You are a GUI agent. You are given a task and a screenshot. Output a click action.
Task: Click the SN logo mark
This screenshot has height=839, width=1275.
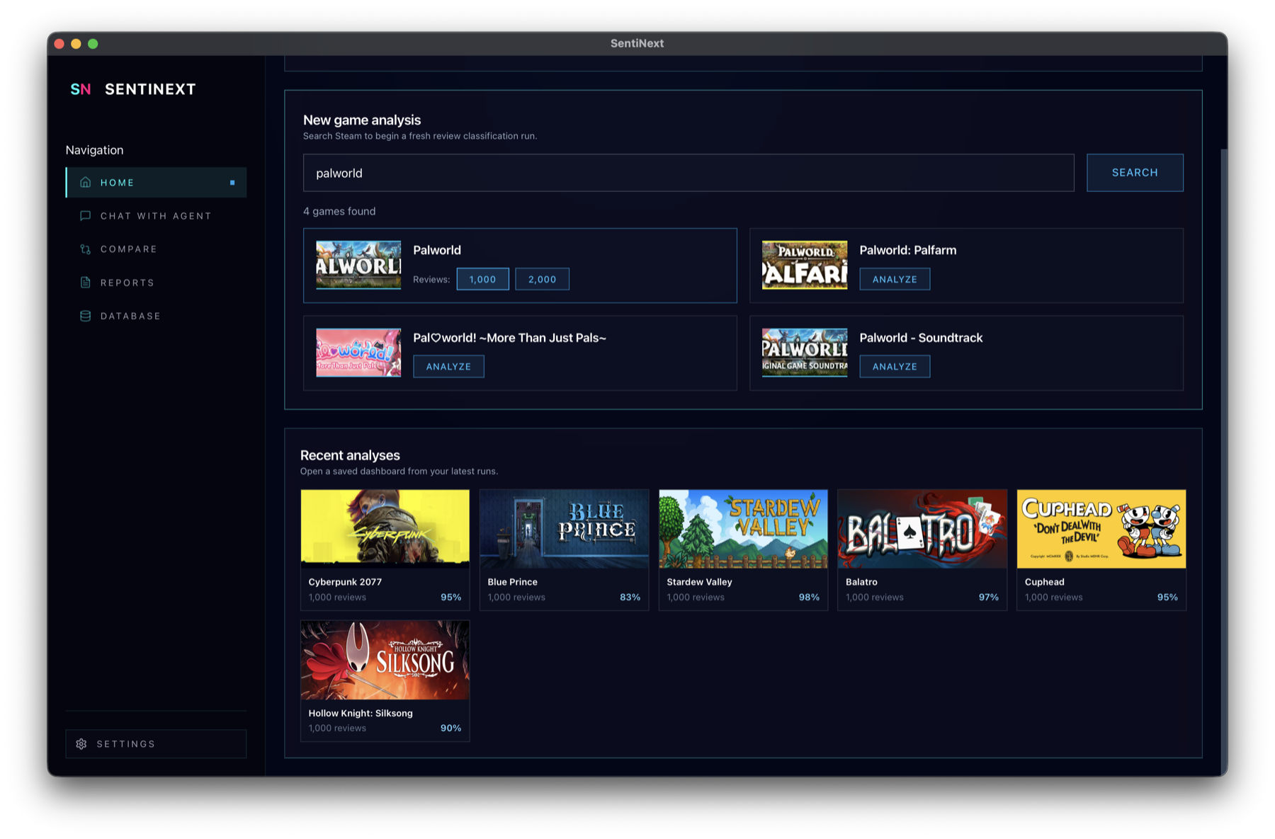click(81, 89)
